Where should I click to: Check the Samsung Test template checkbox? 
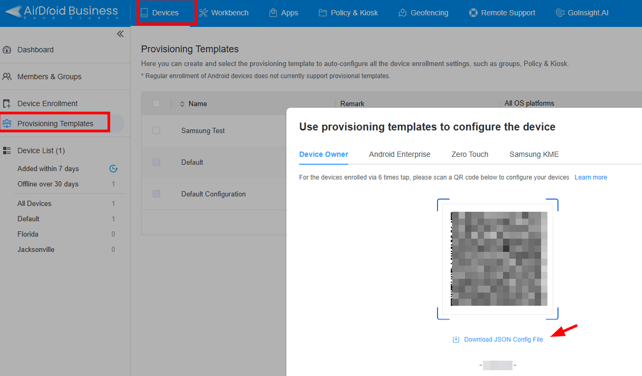point(156,130)
